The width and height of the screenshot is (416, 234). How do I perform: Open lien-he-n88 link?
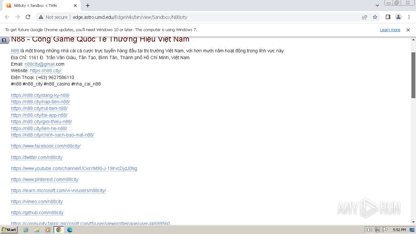click(x=39, y=128)
